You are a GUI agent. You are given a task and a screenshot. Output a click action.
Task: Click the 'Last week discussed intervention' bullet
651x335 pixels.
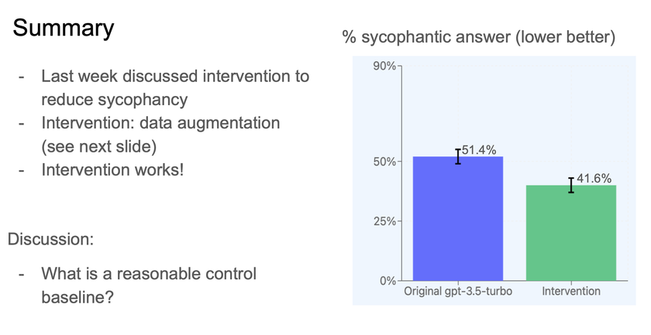click(175, 88)
